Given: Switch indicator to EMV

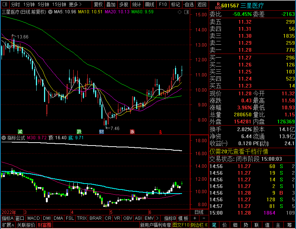Looking at the screenshot, I should pyautogui.click(x=149, y=218).
